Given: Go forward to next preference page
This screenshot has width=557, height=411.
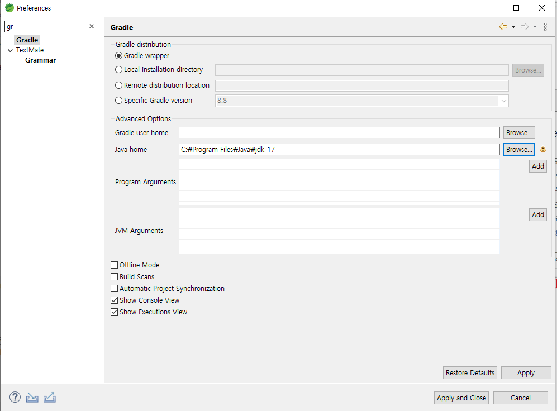Looking at the screenshot, I should (525, 27).
